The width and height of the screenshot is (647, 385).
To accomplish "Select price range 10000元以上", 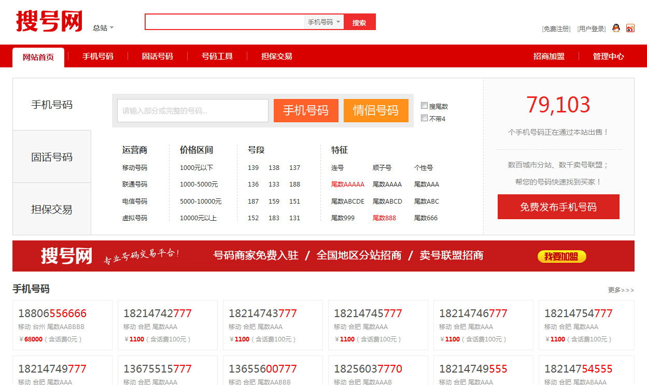I will click(x=198, y=218).
